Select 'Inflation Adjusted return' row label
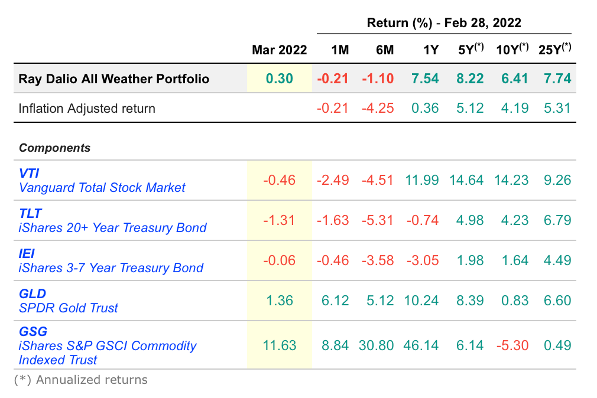The height and width of the screenshot is (398, 597). coord(87,109)
